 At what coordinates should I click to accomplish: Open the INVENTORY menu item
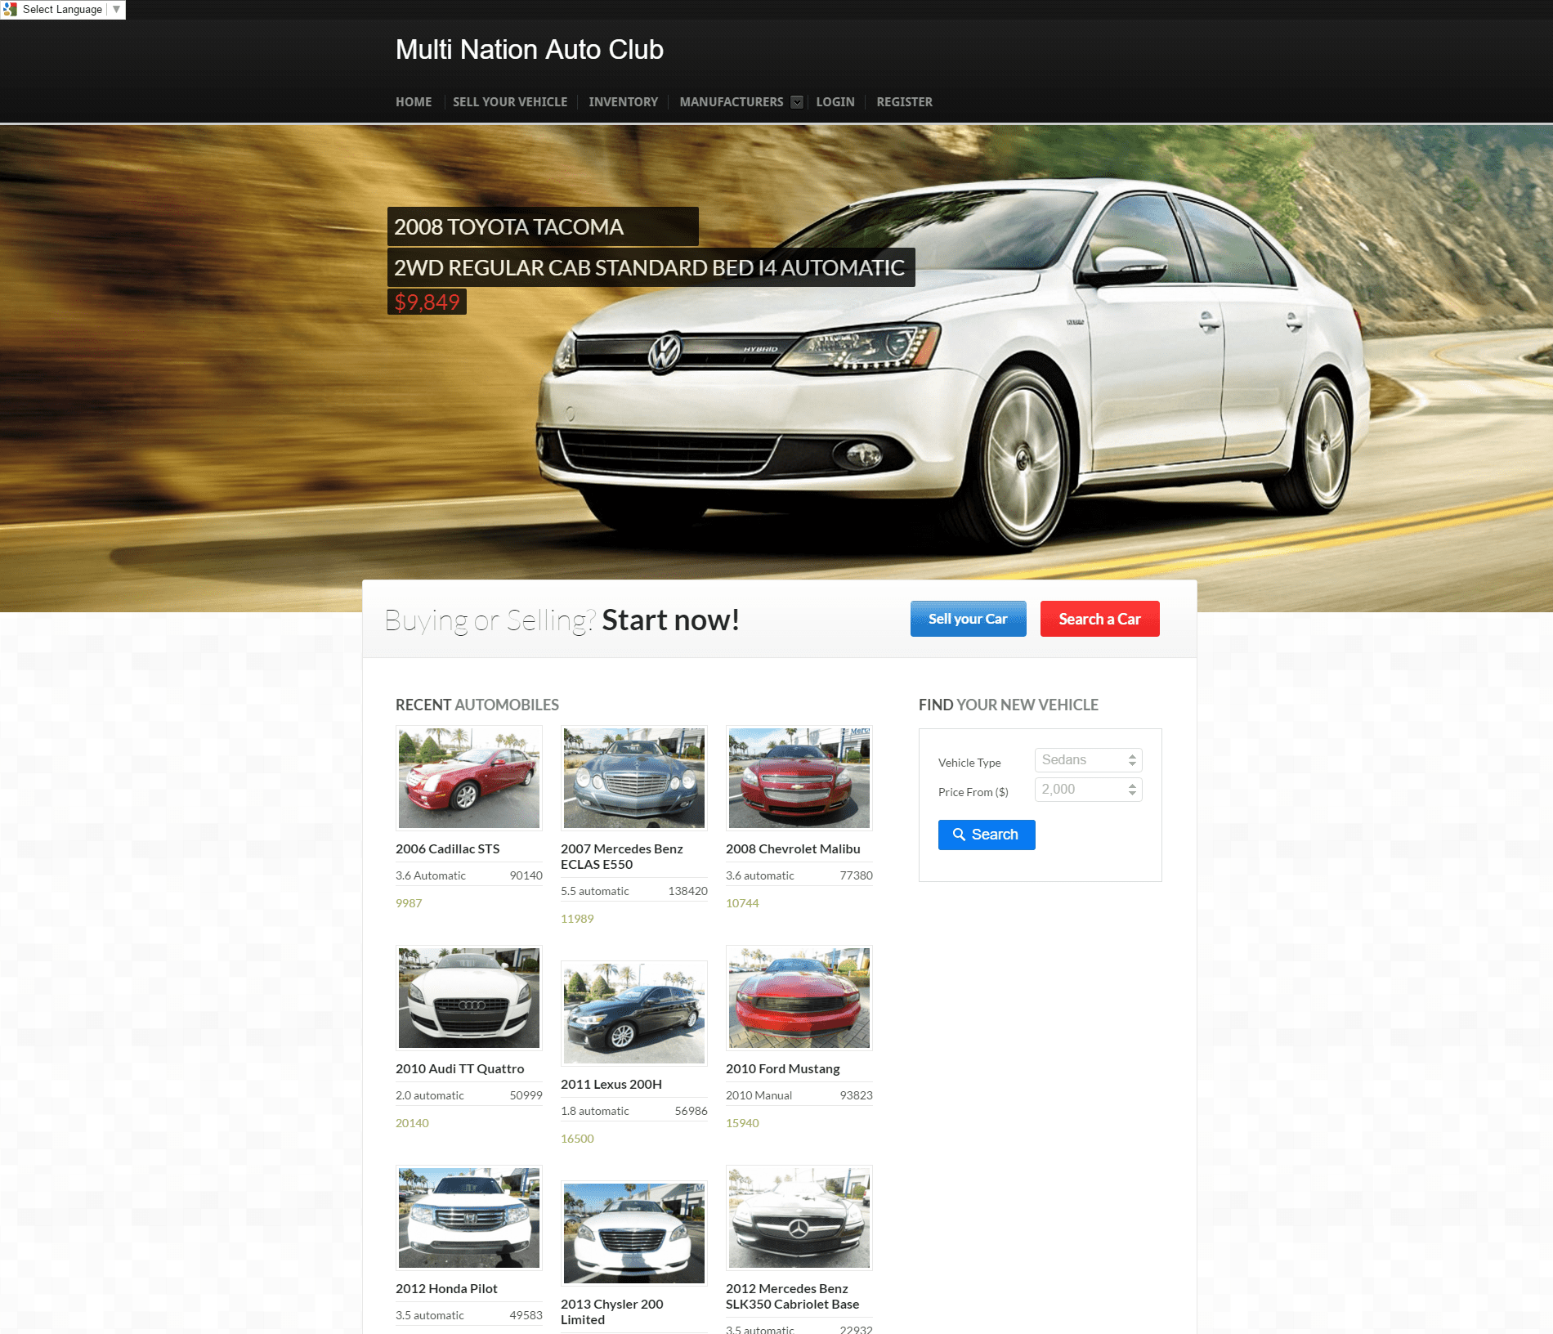[623, 102]
